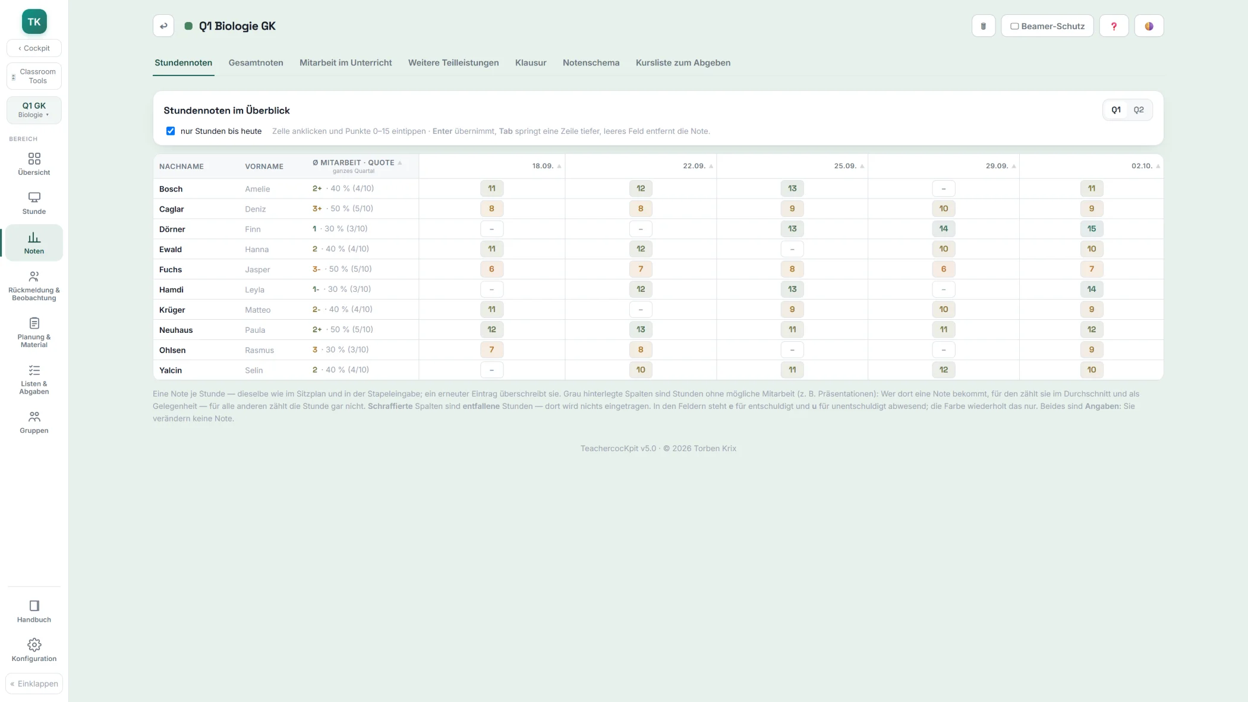Click the trash delete icon button
1248x702 pixels.
984,26
